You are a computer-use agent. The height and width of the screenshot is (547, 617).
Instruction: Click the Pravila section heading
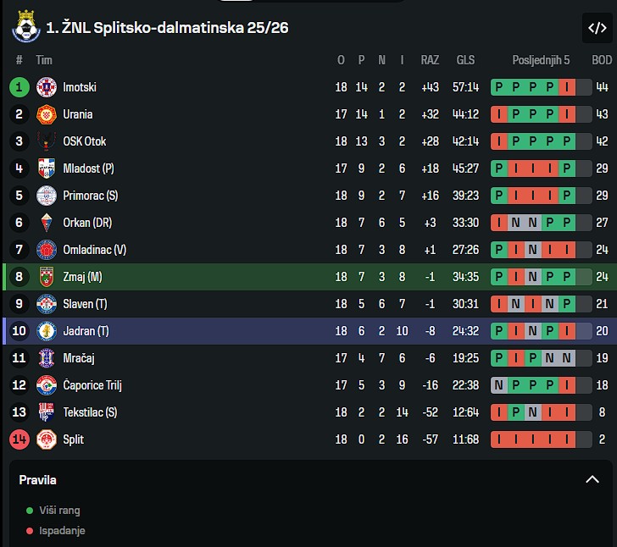click(x=38, y=480)
